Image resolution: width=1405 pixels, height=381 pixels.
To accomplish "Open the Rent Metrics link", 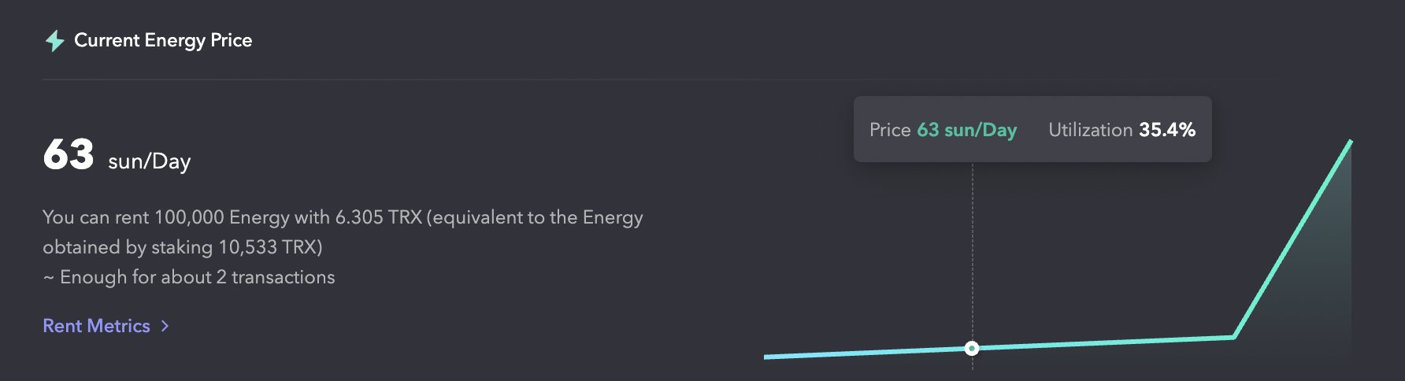I will pyautogui.click(x=96, y=326).
